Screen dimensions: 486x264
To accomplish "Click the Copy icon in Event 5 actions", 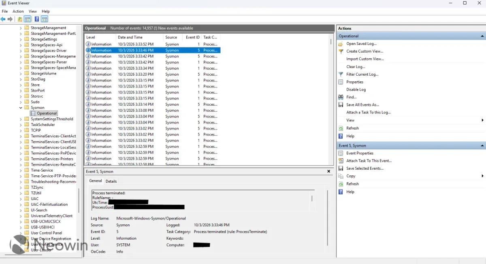I will pos(341,176).
